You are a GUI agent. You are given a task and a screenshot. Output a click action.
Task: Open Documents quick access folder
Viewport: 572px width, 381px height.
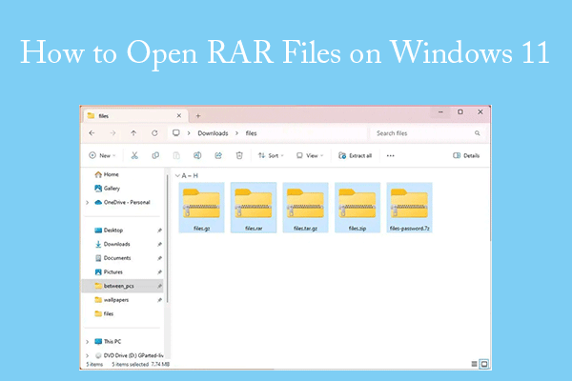pyautogui.click(x=112, y=258)
